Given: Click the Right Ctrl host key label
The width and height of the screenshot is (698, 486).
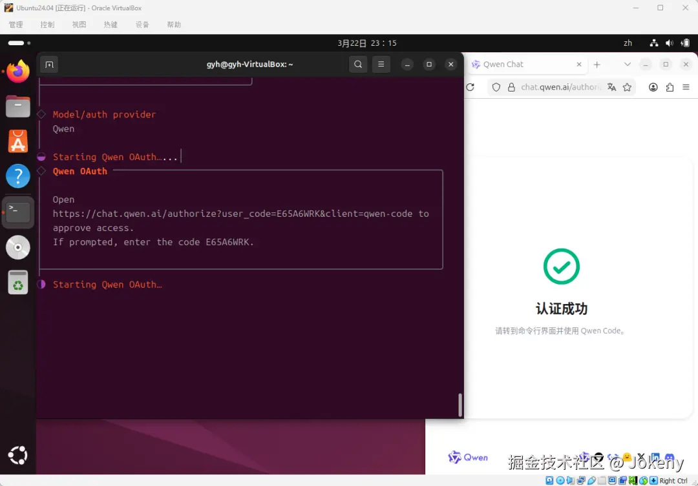Looking at the screenshot, I should tap(673, 481).
